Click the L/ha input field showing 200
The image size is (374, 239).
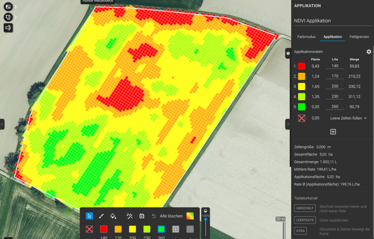click(335, 87)
